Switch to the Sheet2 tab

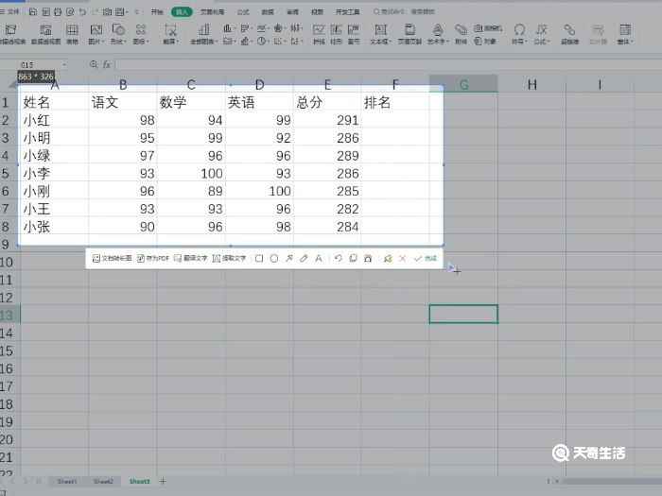point(103,481)
